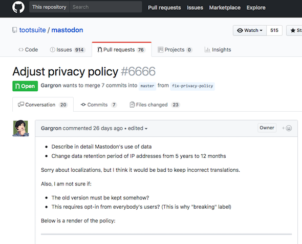
Task: Open the Insights tab
Action: tap(218, 50)
